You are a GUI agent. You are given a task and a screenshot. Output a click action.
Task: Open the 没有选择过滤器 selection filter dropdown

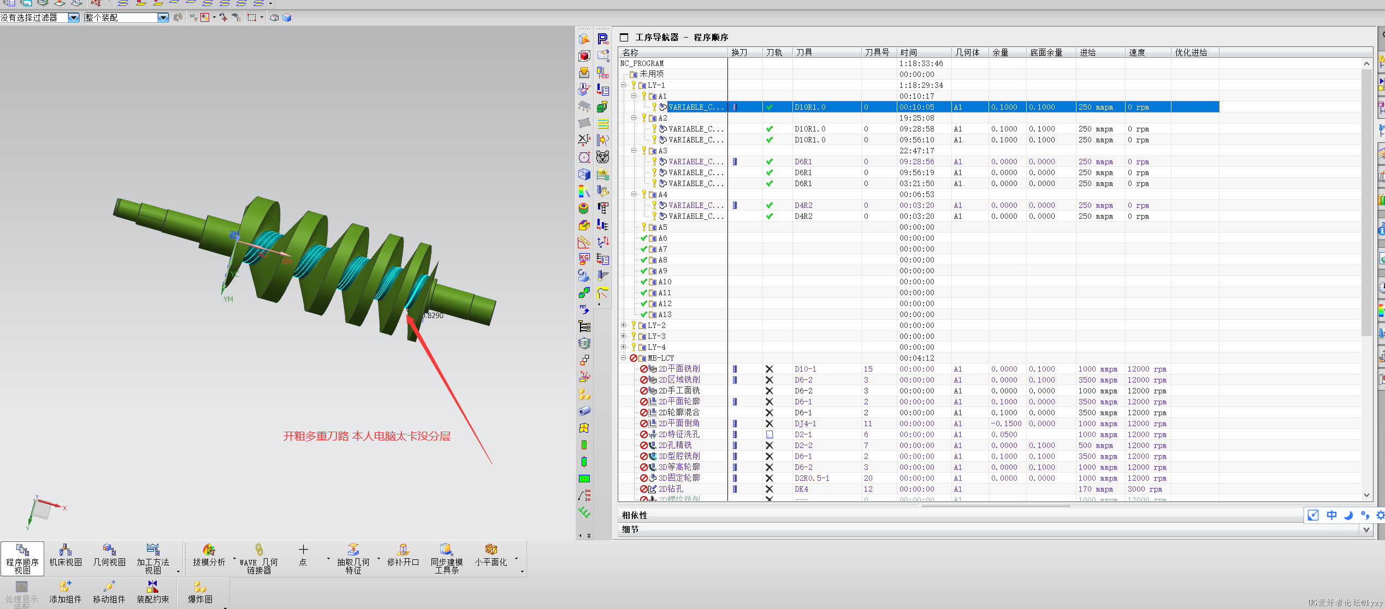tap(73, 17)
